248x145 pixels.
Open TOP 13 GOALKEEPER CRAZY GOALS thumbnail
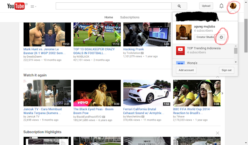pyautogui.click(x=97, y=34)
